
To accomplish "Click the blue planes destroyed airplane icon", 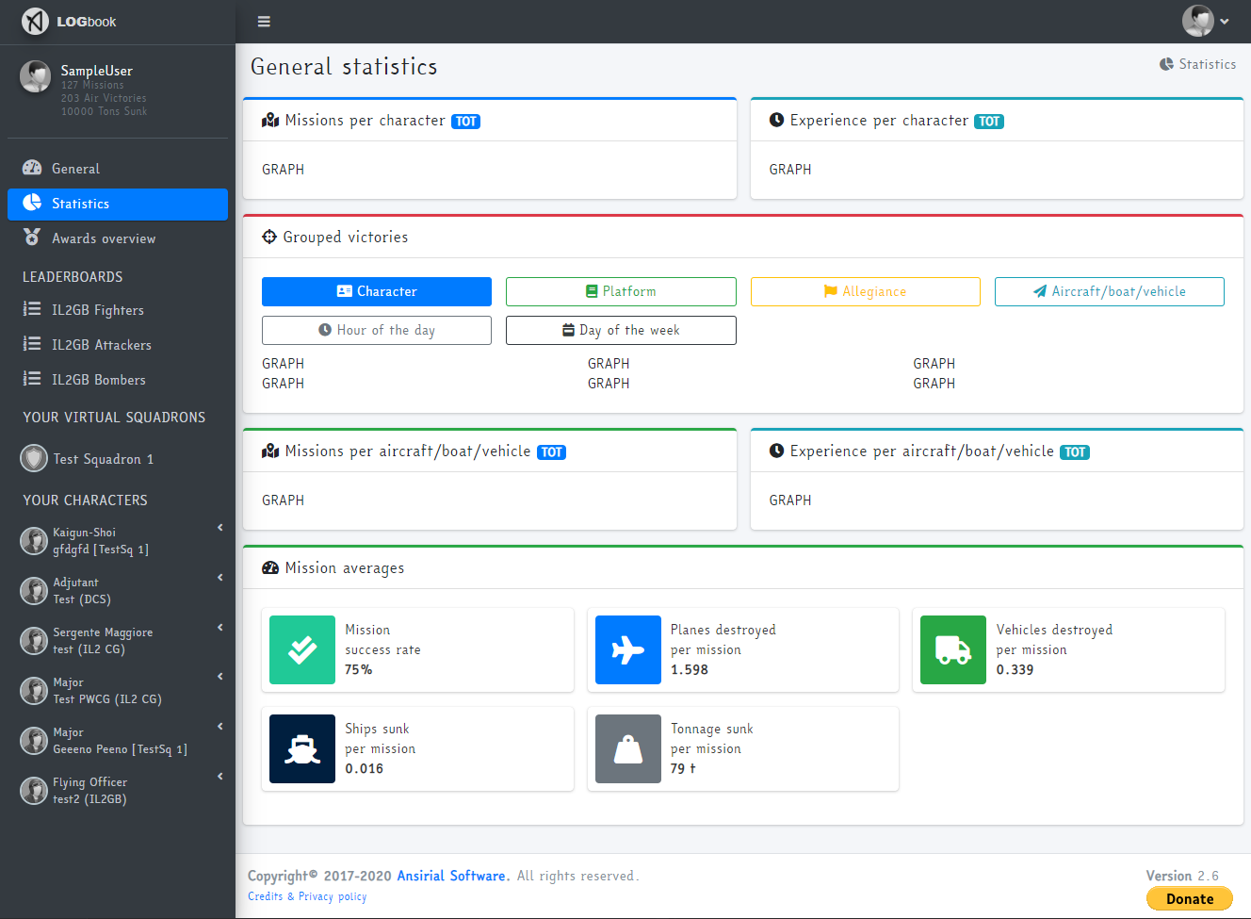I will coord(628,649).
